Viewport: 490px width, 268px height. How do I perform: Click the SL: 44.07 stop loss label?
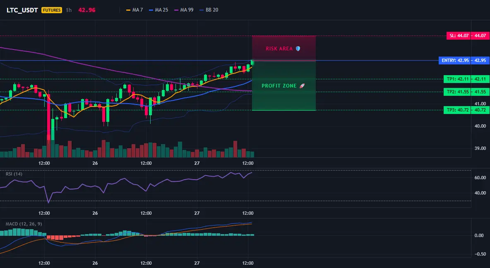coord(459,36)
